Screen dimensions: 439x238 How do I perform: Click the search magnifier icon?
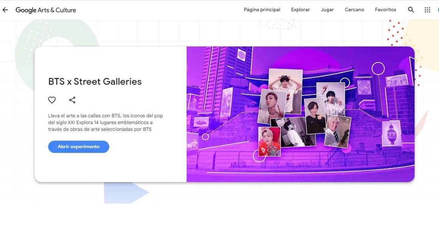[x=411, y=10]
